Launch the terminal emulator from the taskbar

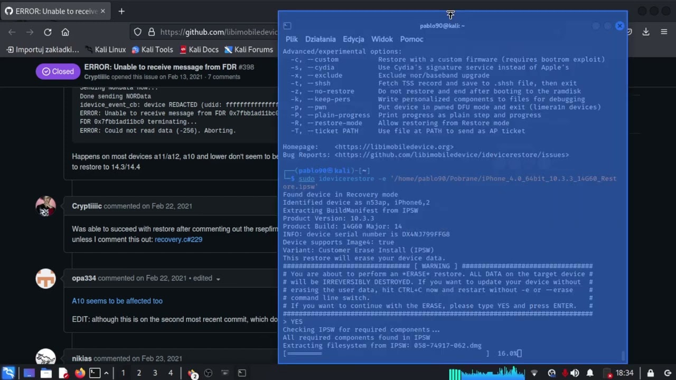(x=95, y=373)
